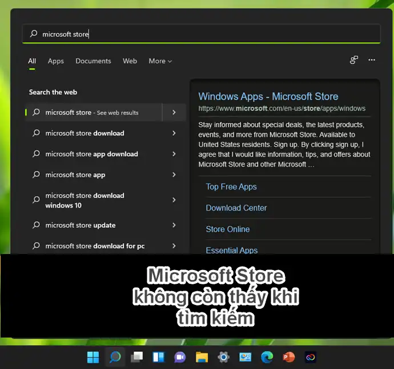394x369 pixels.
Task: Expand arrow beside 'microsoft store download'
Action: [x=174, y=133]
